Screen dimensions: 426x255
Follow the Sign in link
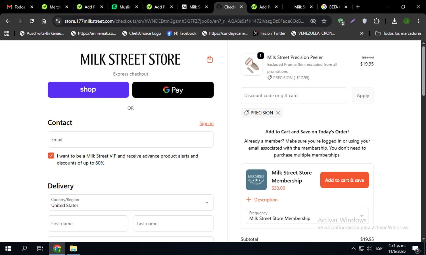pyautogui.click(x=206, y=124)
